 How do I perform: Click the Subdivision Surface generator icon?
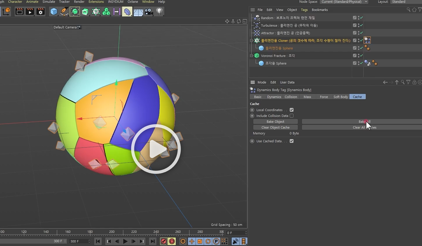pyautogui.click(x=75, y=12)
